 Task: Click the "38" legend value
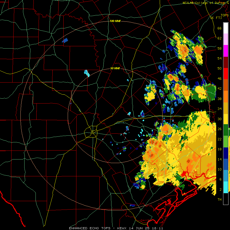(x=220, y=99)
